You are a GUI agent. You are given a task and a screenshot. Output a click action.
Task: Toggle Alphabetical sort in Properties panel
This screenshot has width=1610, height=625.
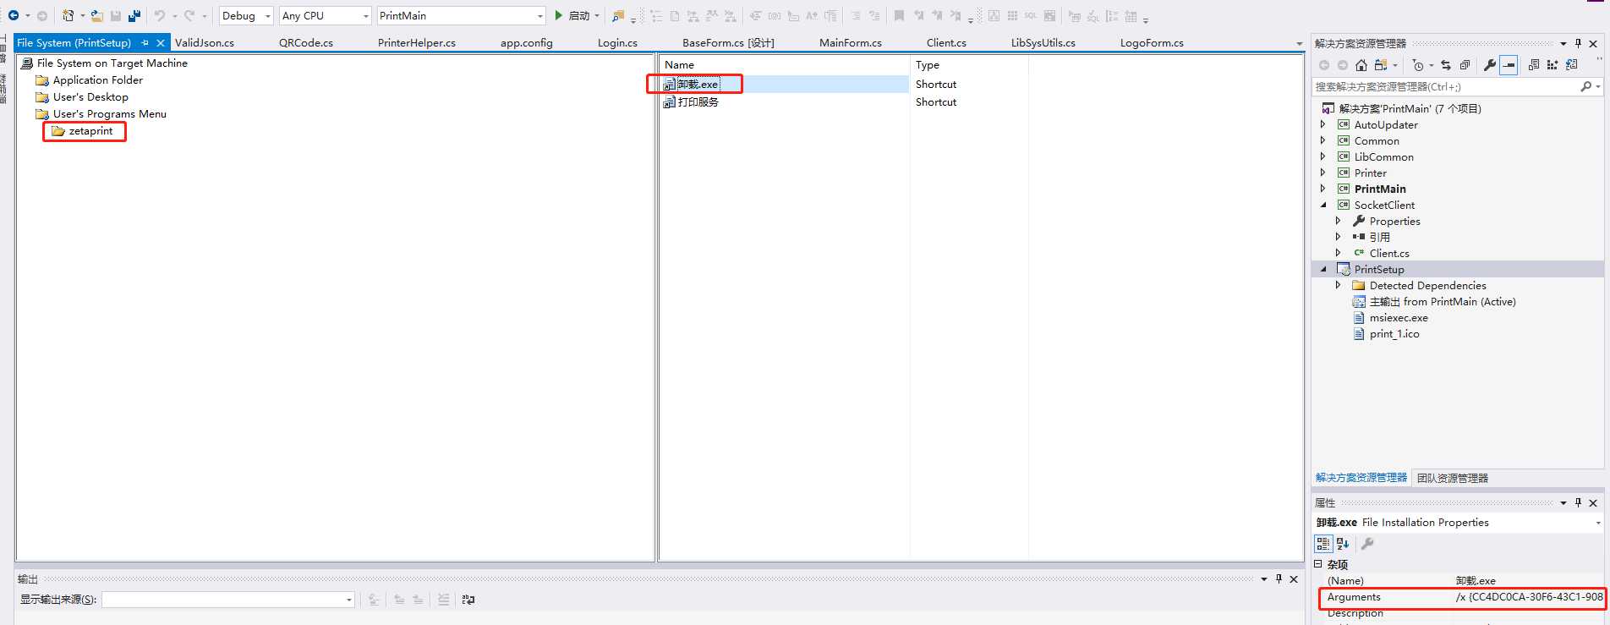[x=1343, y=544]
